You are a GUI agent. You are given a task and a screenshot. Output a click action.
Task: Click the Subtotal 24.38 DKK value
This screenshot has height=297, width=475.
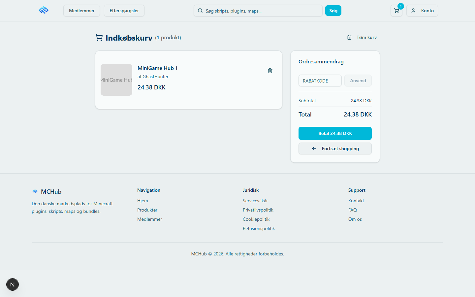pos(361,101)
